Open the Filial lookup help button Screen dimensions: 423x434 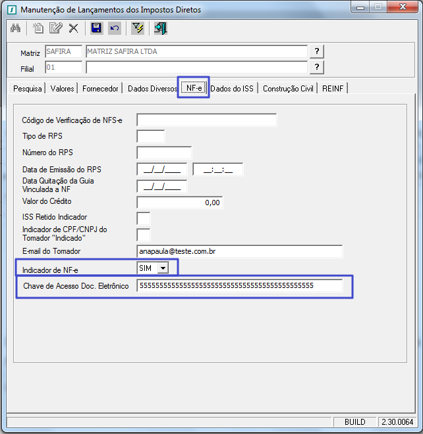coord(317,67)
